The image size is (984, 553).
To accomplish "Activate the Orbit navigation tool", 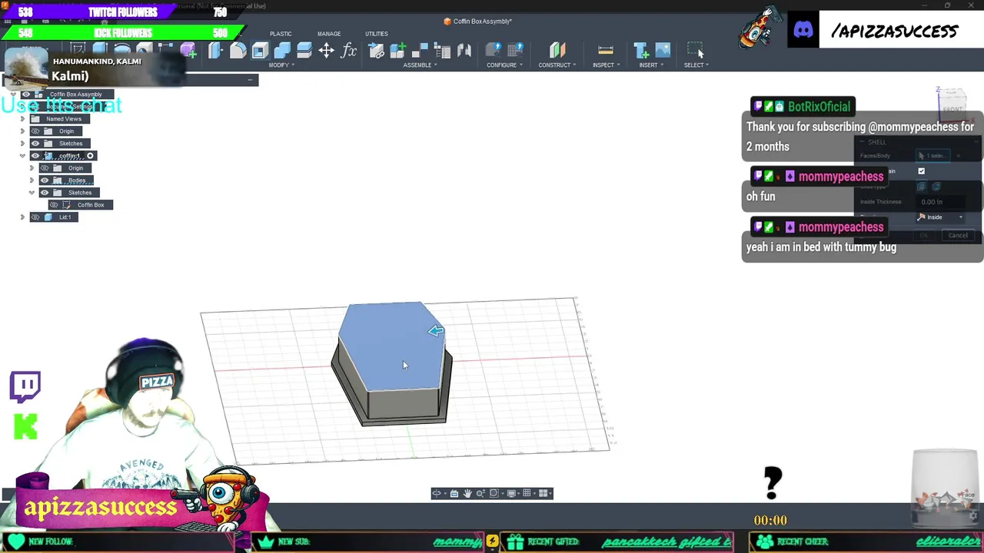I will click(437, 493).
